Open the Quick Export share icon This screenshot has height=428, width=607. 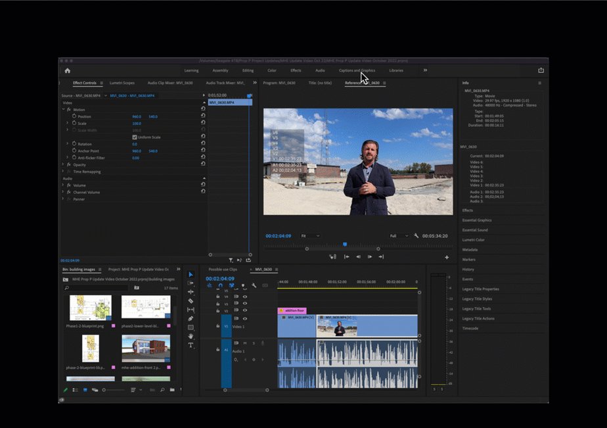(541, 70)
